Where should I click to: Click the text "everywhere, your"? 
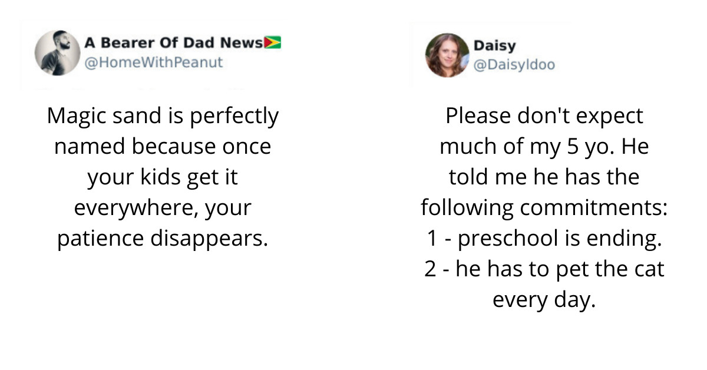click(x=163, y=208)
